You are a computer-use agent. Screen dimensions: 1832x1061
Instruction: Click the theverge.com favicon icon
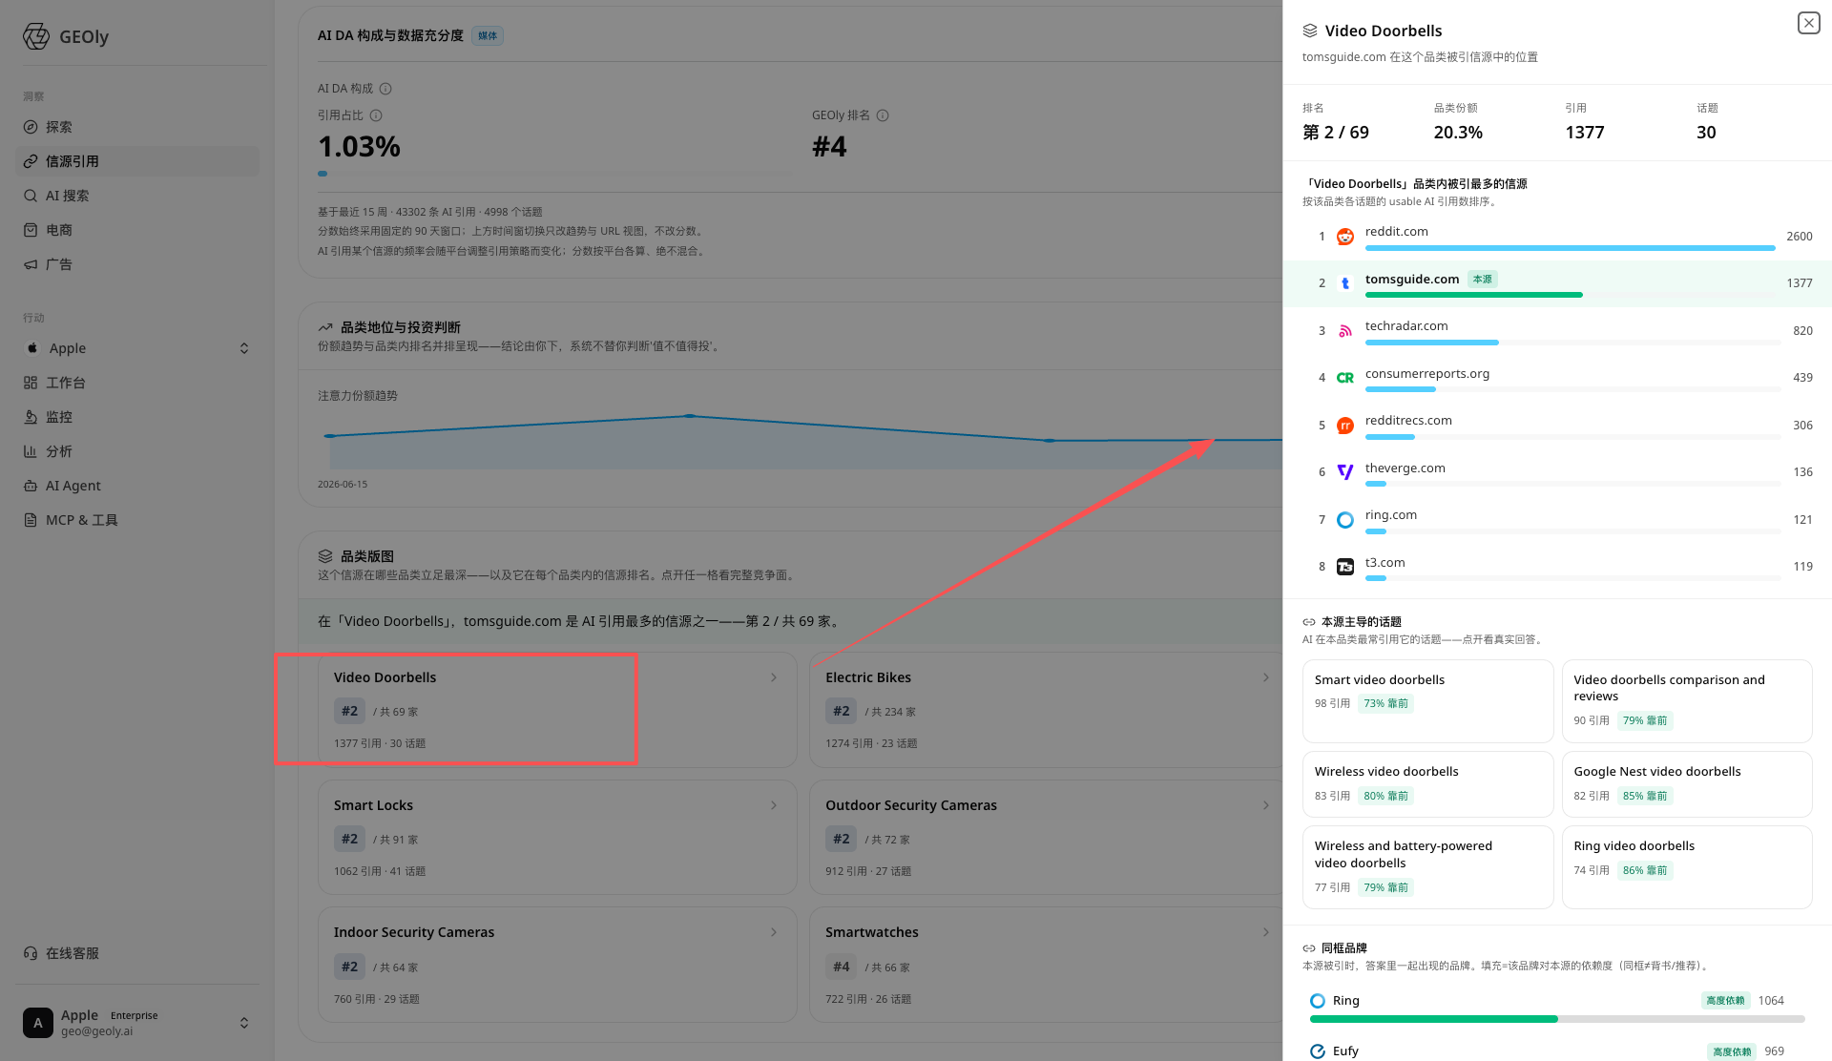[1345, 472]
